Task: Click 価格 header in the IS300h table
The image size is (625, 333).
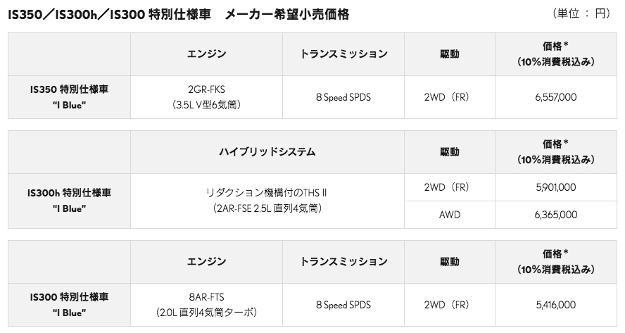Action: [x=555, y=151]
